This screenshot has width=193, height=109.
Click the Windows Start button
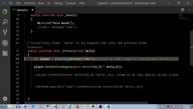pyautogui.click(x=3, y=107)
